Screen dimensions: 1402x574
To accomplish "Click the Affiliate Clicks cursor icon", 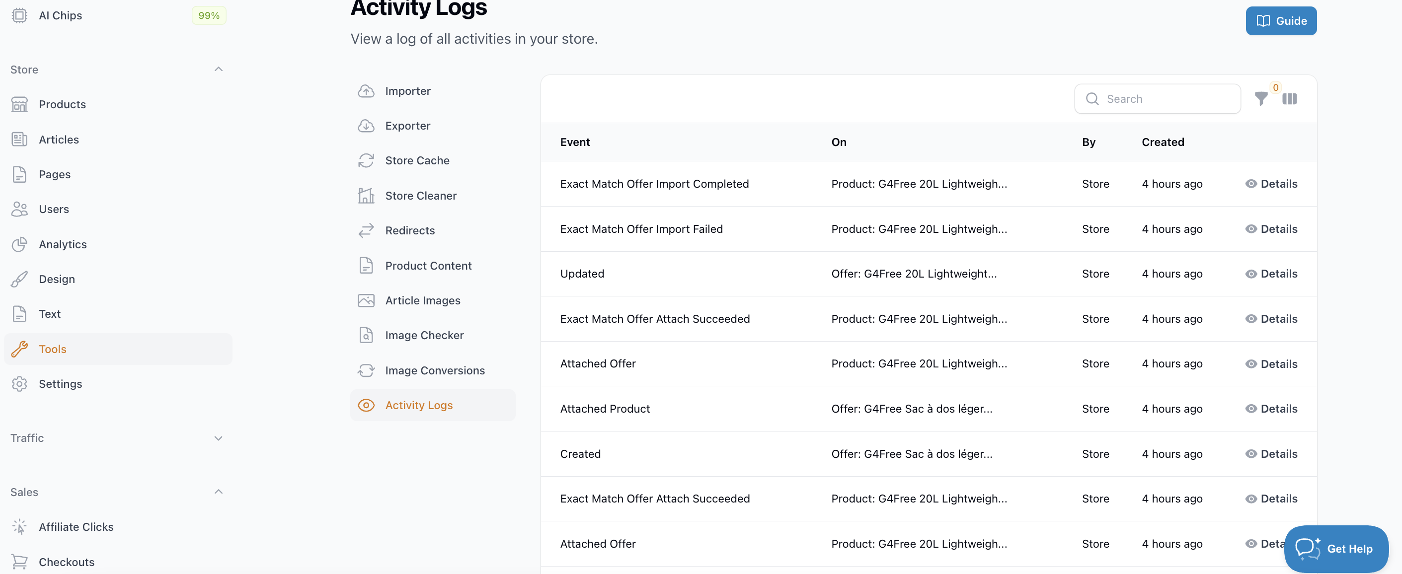I will pyautogui.click(x=19, y=527).
